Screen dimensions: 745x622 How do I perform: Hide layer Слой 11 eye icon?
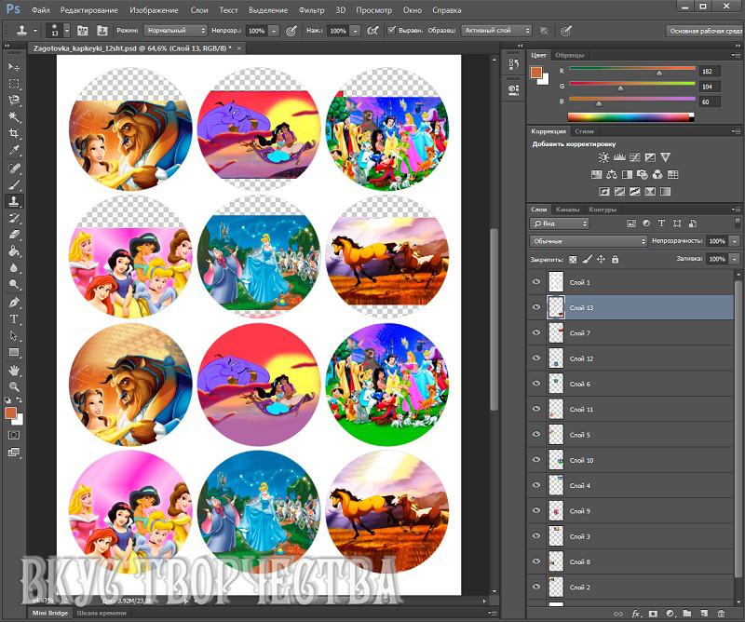pos(536,409)
